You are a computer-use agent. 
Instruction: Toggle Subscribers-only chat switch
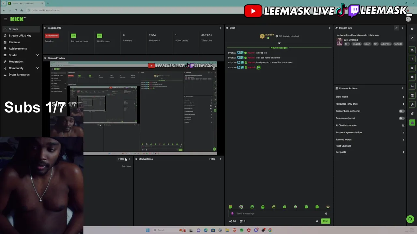click(402, 111)
